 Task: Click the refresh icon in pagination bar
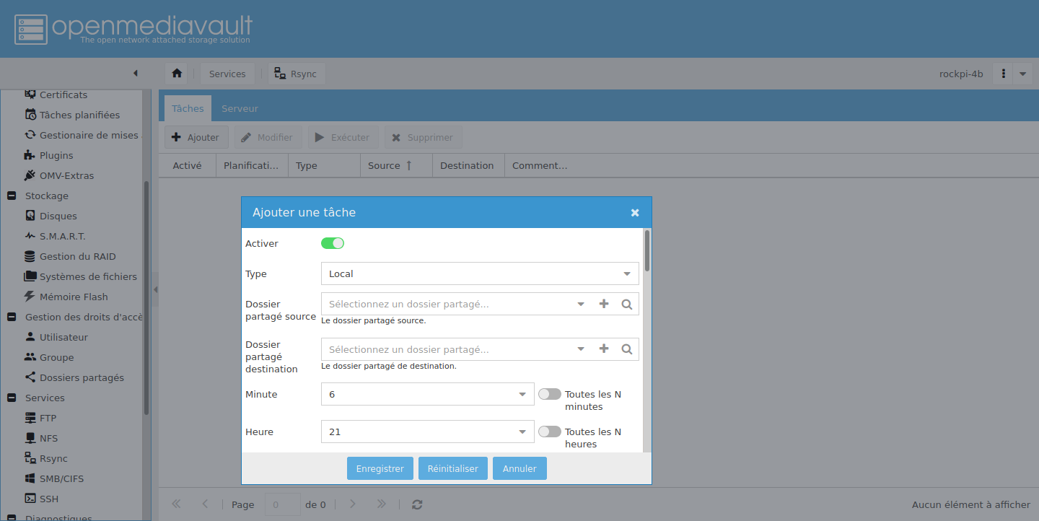coord(417,504)
